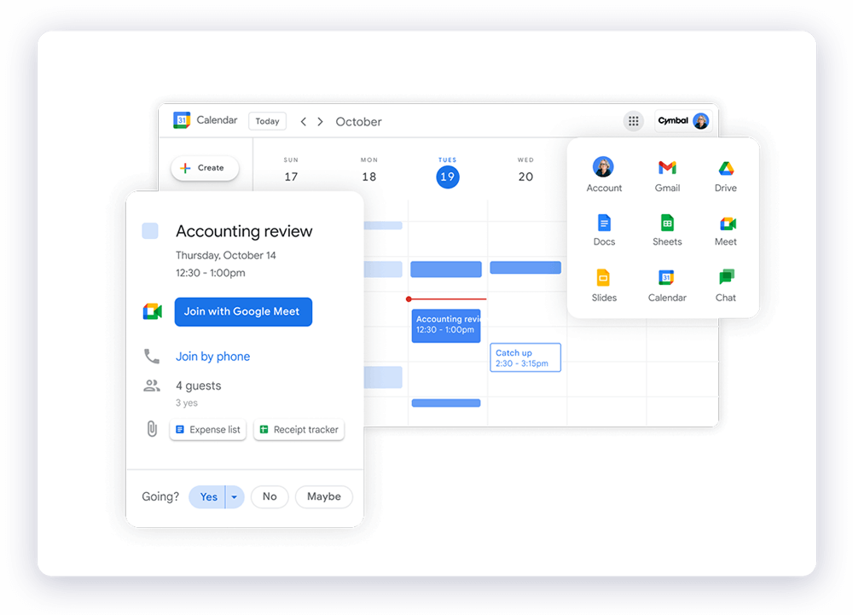Select Monday 18 column header
The height and width of the screenshot is (615, 853).
point(369,171)
